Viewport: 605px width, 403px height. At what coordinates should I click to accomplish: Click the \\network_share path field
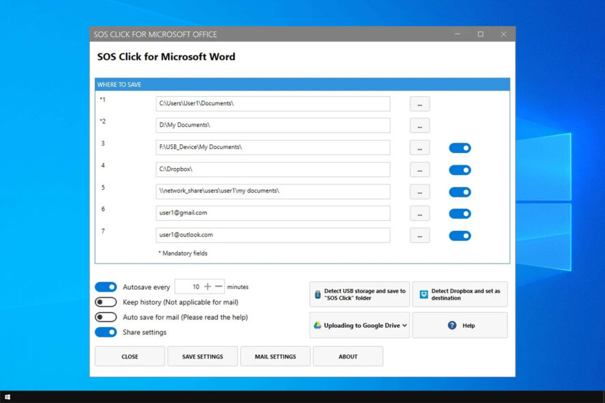[273, 191]
